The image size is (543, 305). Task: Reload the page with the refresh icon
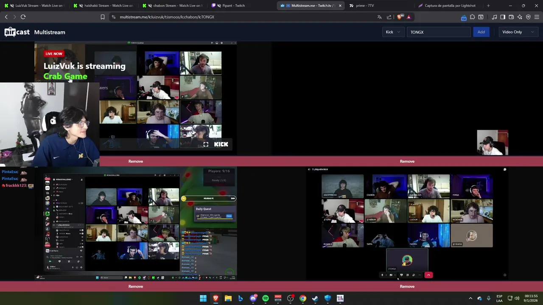pos(23,17)
